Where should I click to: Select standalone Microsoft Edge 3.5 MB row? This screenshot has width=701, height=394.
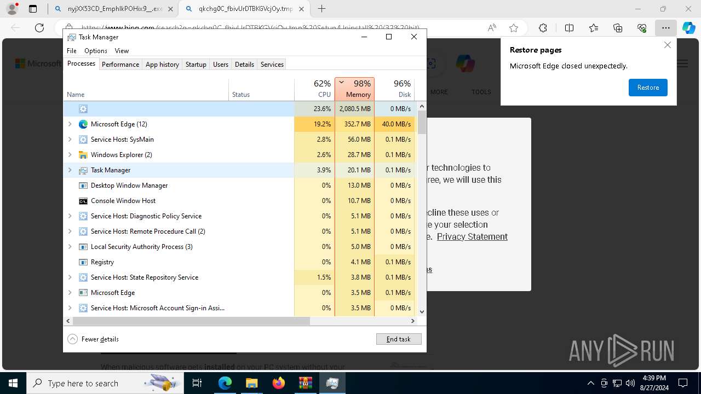click(240, 293)
